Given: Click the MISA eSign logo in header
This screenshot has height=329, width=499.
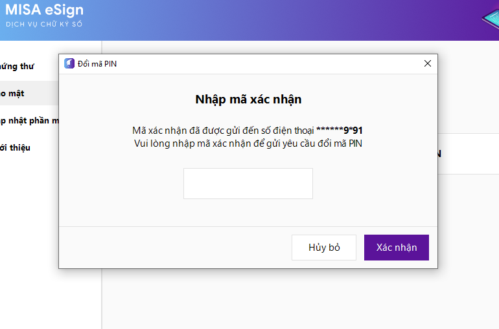Looking at the screenshot, I should (44, 10).
